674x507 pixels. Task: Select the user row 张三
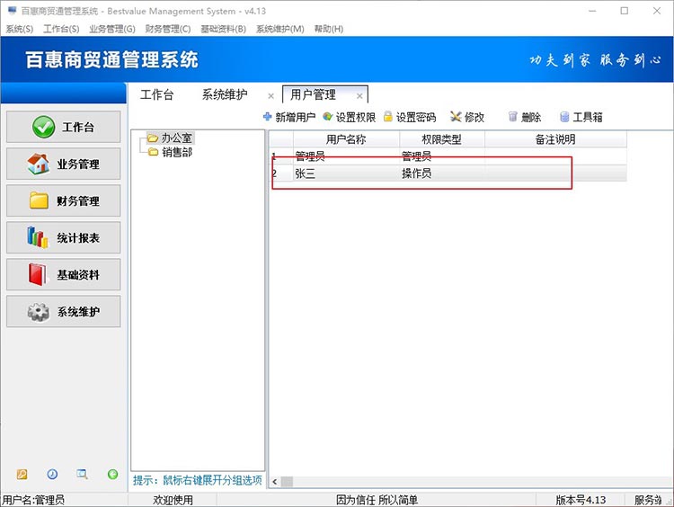[448, 173]
